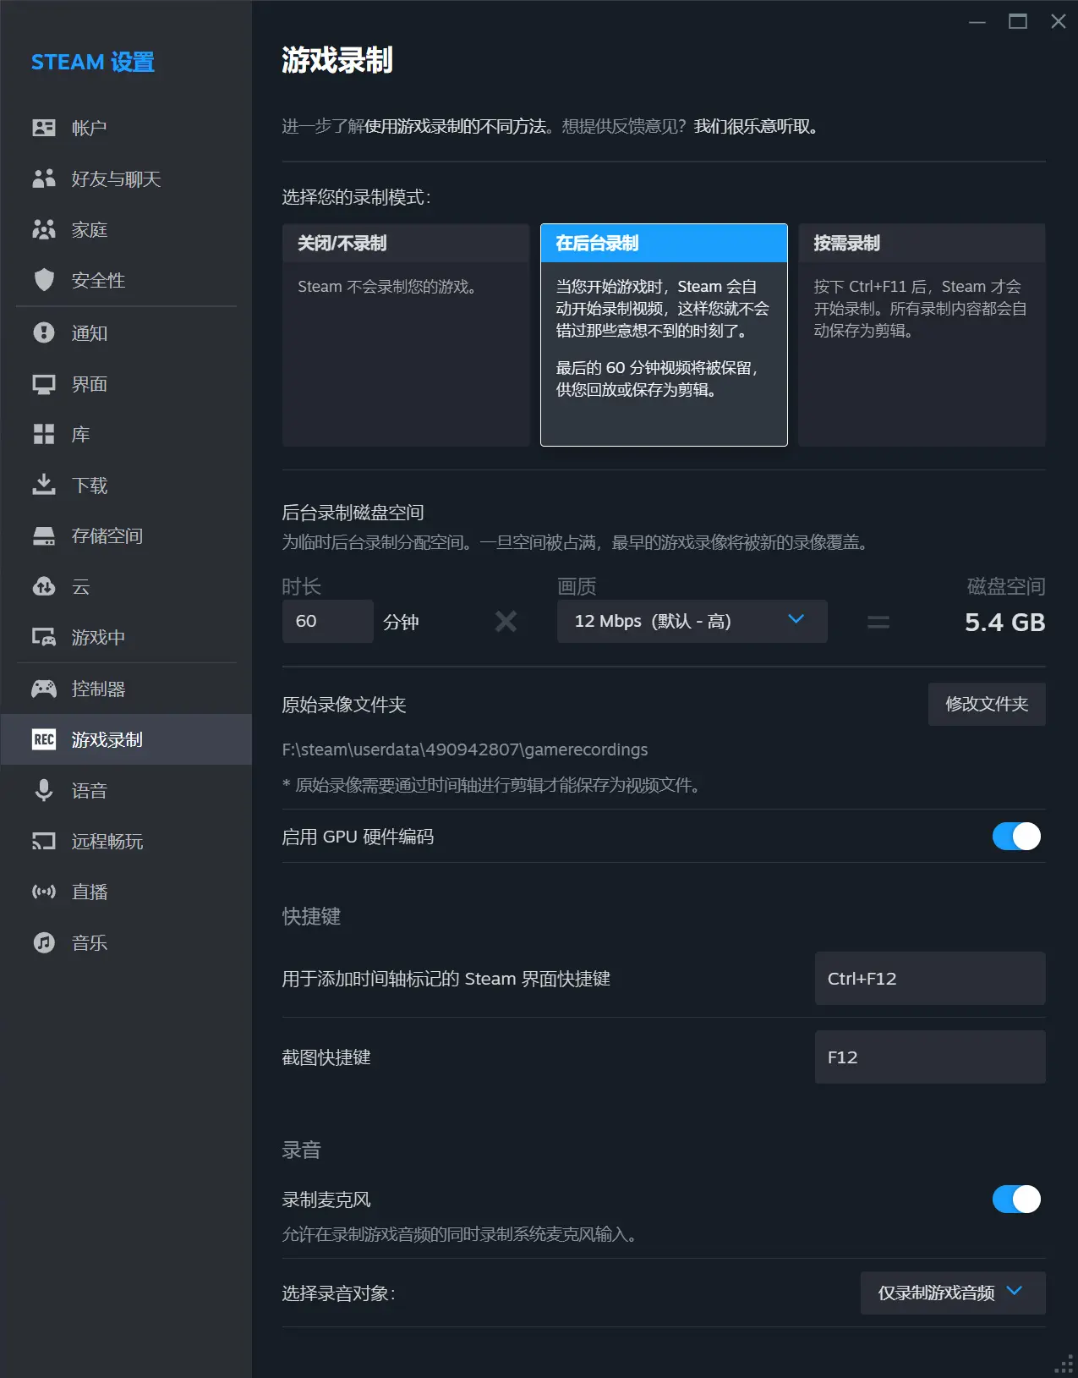The width and height of the screenshot is (1078, 1378).
Task: Toggle 启用 GPU 硬件编码 switch
Action: coord(1016,837)
